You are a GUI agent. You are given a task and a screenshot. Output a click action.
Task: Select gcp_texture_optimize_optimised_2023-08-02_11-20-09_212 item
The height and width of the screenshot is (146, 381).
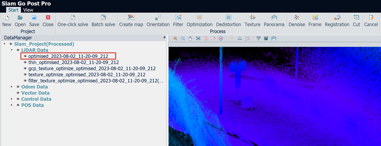[x=92, y=69]
